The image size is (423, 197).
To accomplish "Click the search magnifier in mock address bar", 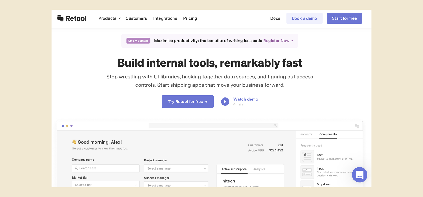I will tap(275, 126).
